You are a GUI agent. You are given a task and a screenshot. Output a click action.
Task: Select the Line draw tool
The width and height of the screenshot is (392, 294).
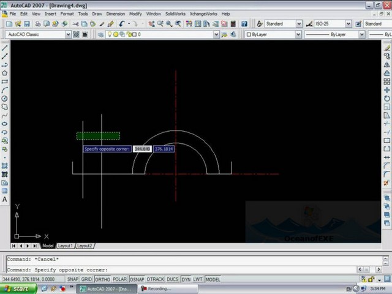(x=4, y=48)
